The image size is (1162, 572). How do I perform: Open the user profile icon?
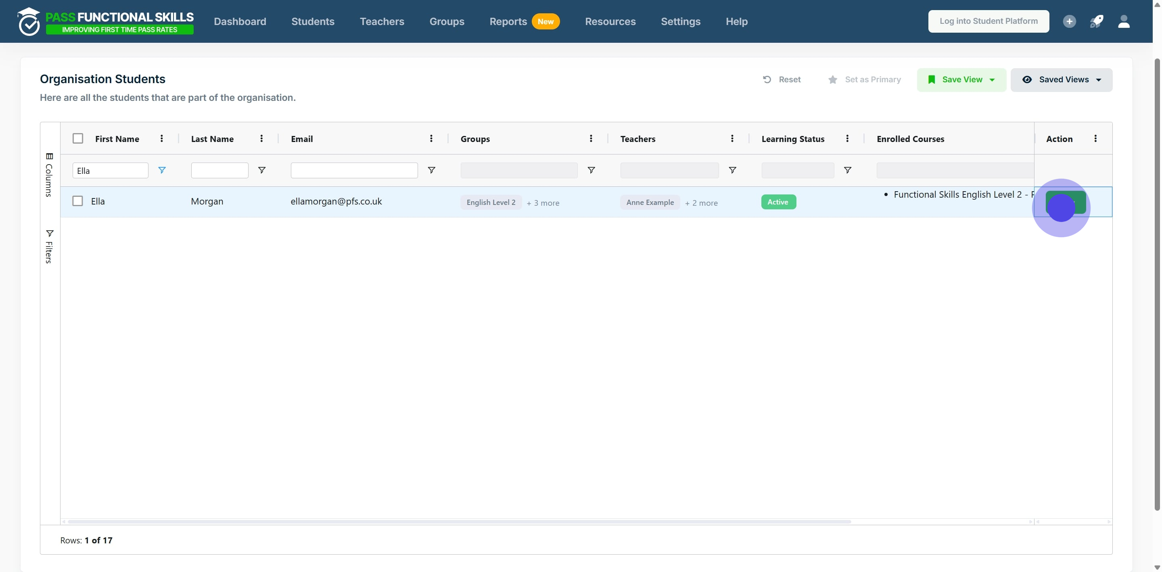[1124, 21]
